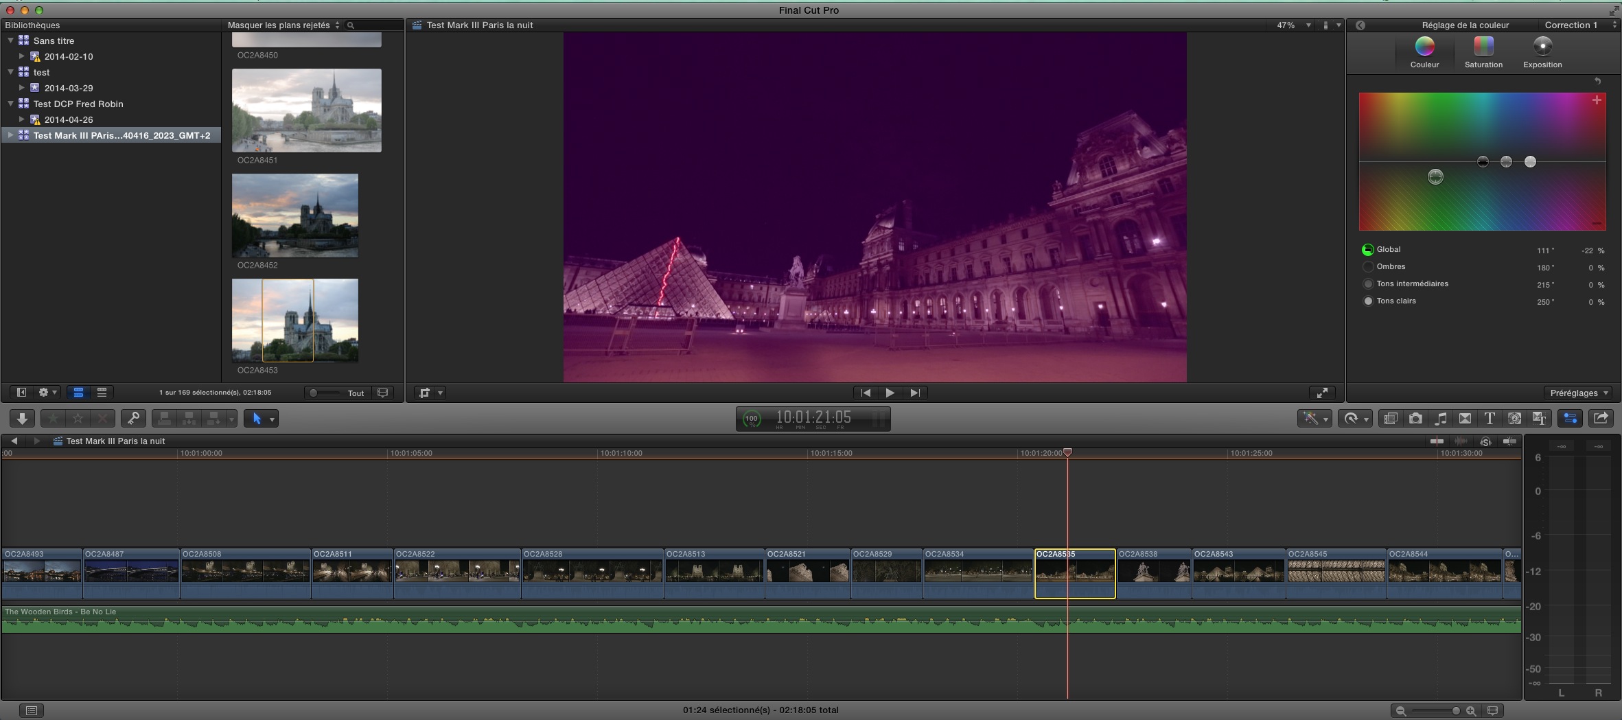Open the enhancements magic wand menu

pos(1314,419)
